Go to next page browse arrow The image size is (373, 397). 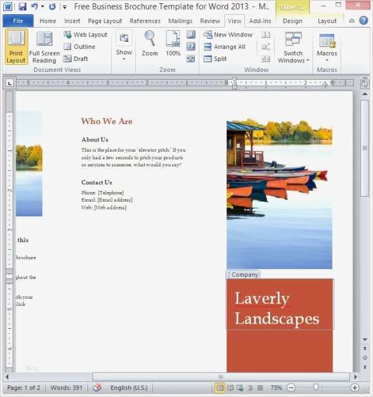click(x=365, y=367)
